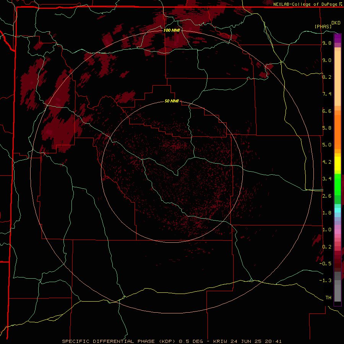The image size is (344, 344).
Task: Click the 0.5 DEG elevation text in the caption
Action: tap(190, 341)
